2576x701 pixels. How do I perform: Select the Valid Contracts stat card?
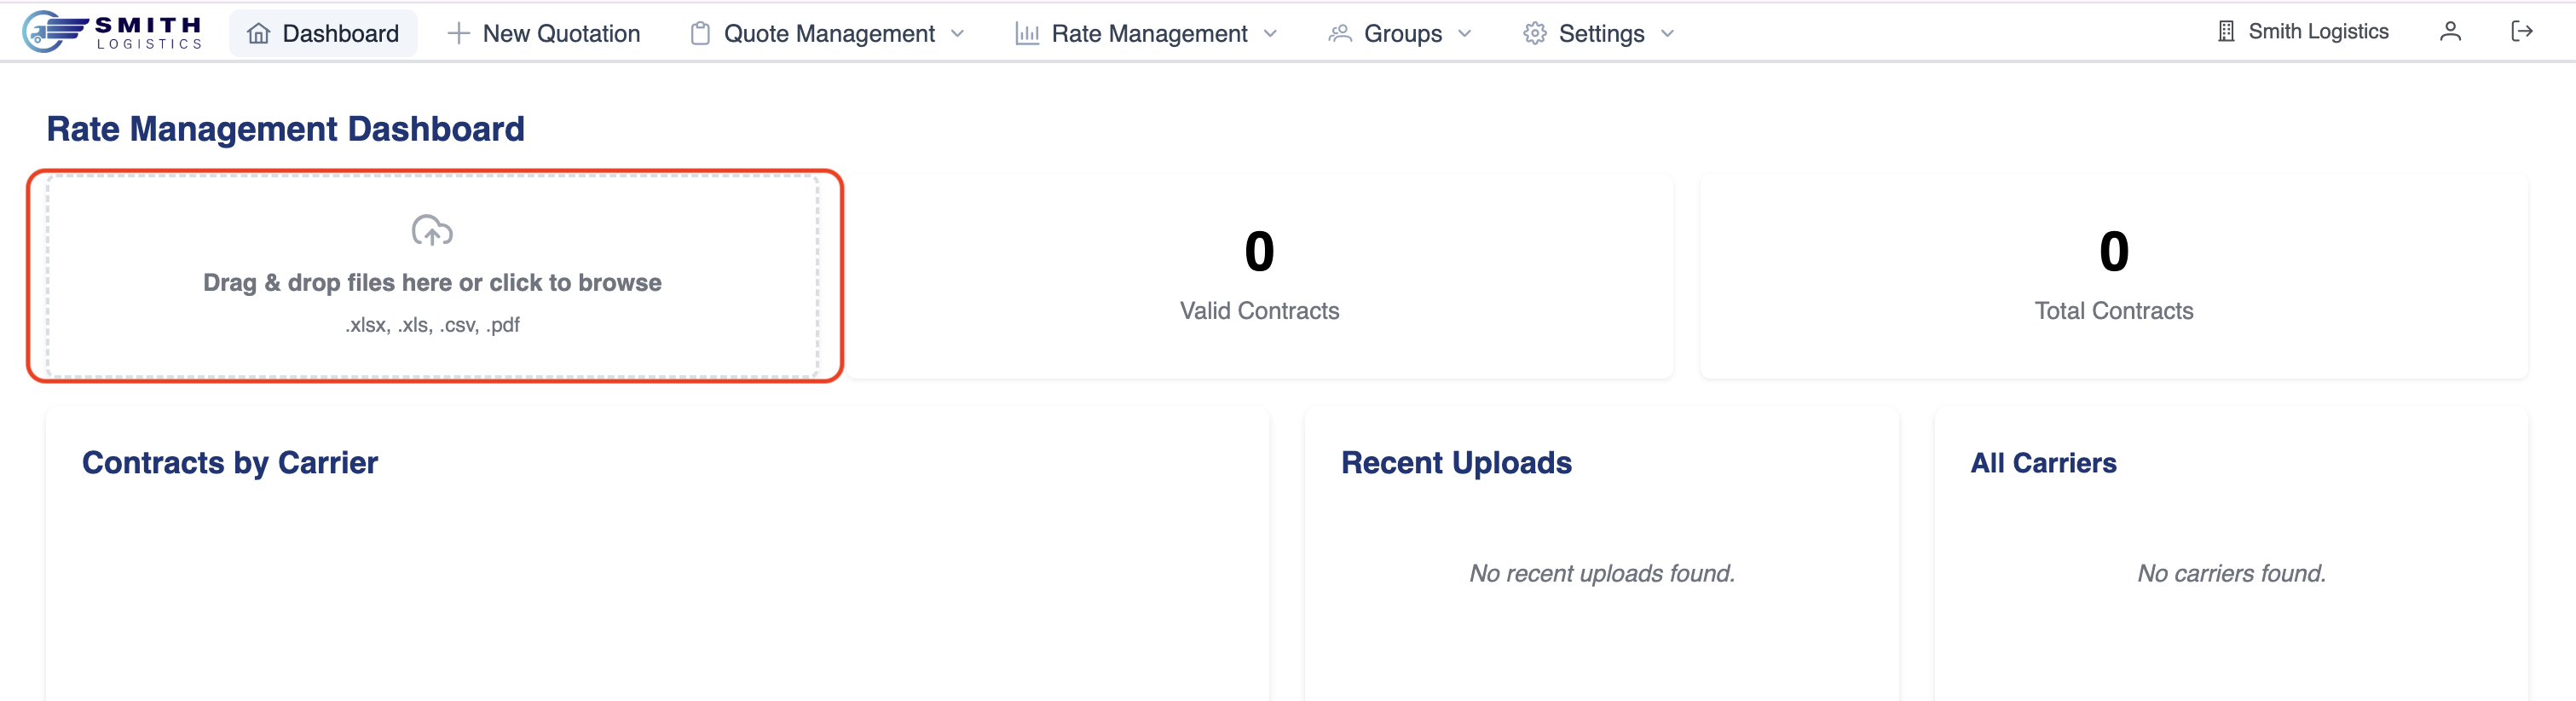click(1258, 276)
